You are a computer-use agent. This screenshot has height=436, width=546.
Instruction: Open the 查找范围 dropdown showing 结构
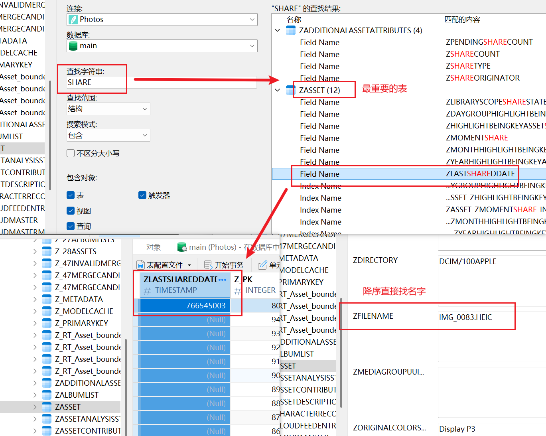click(x=108, y=109)
